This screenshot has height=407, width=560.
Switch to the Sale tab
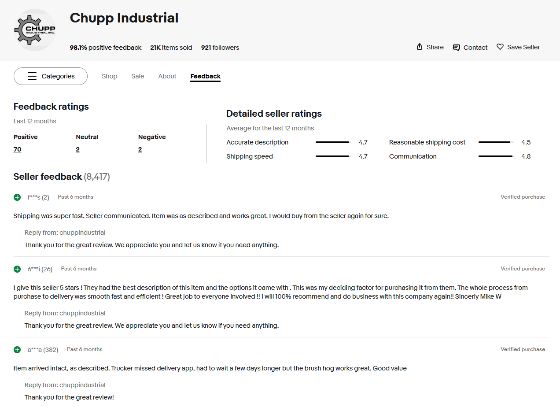[x=138, y=76]
